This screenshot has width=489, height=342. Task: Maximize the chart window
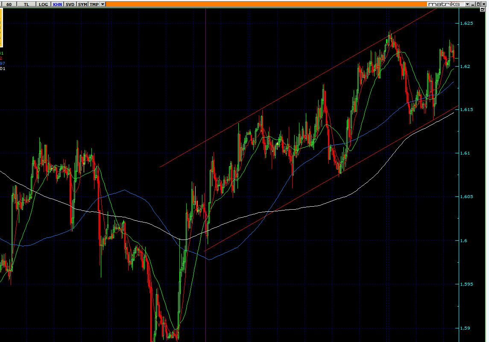point(478,4)
